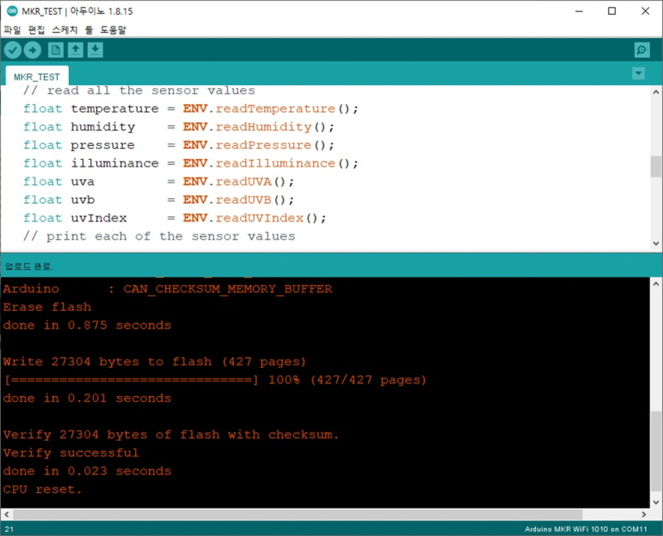Image resolution: width=663 pixels, height=536 pixels.
Task: Click 'Write 27304 bytes to flash' line
Action: click(154, 361)
